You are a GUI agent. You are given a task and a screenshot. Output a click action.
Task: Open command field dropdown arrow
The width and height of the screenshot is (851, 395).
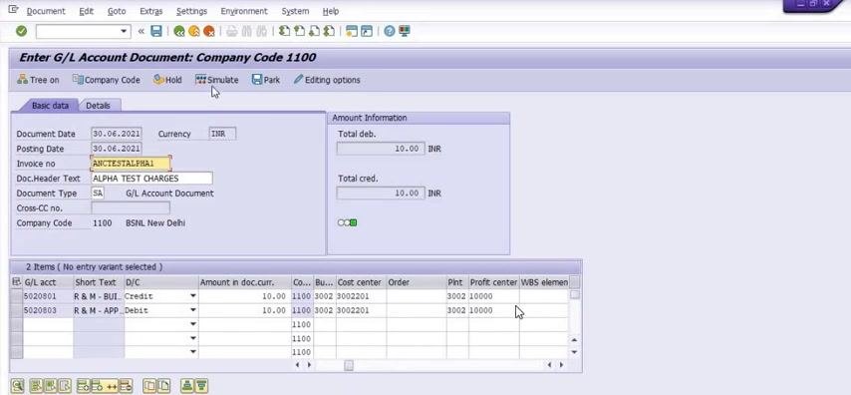125,32
